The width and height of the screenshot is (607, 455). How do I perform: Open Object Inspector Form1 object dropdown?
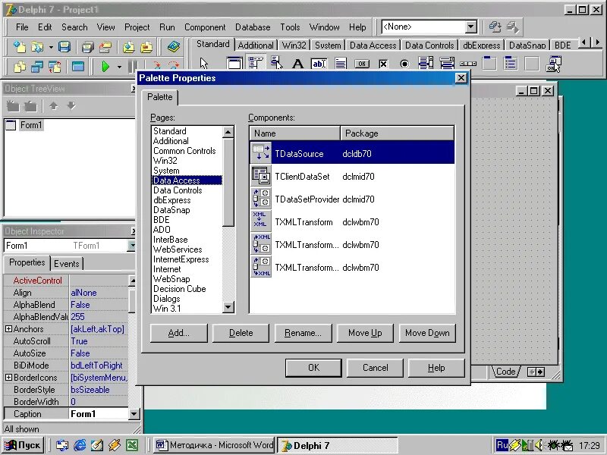tap(132, 245)
